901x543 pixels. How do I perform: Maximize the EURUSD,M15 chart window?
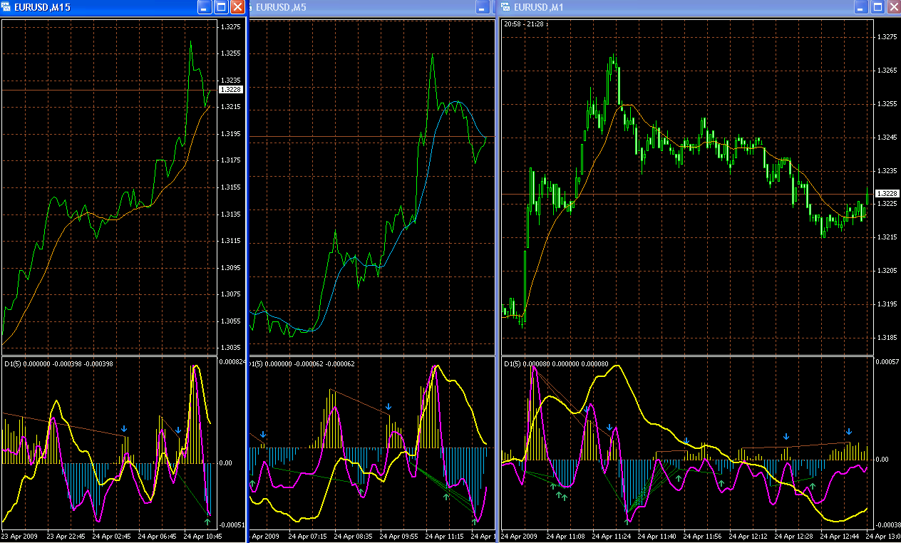tap(221, 7)
